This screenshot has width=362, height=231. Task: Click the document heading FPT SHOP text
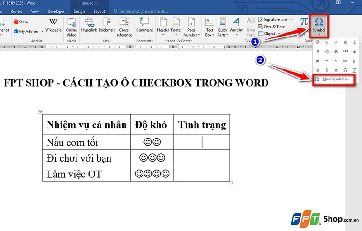tap(136, 83)
